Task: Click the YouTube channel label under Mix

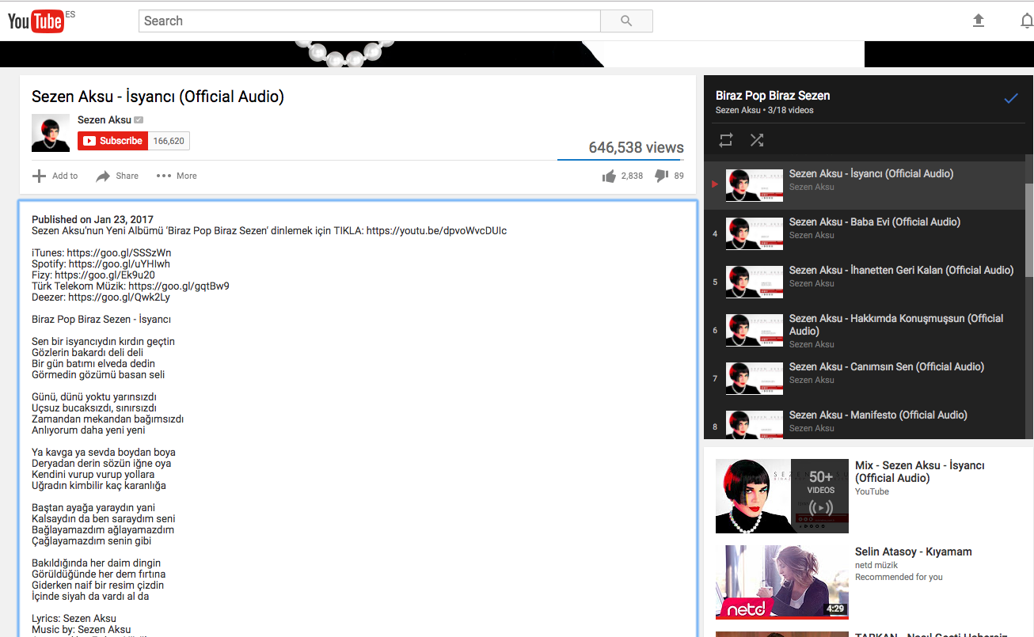Action: [872, 491]
